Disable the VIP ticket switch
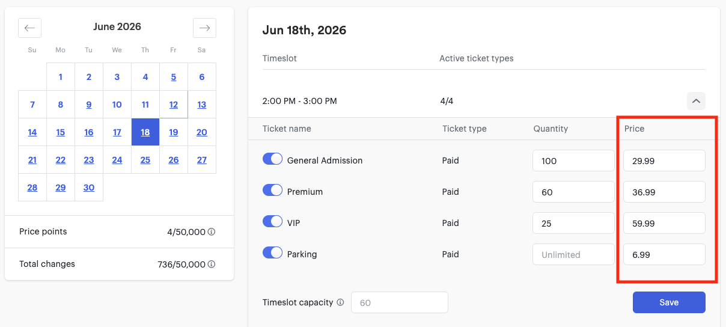Screen dimensions: 726x327 [x=272, y=221]
